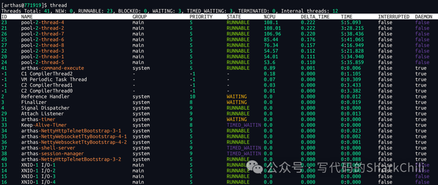Select the Finalizer thread name

click(34, 102)
